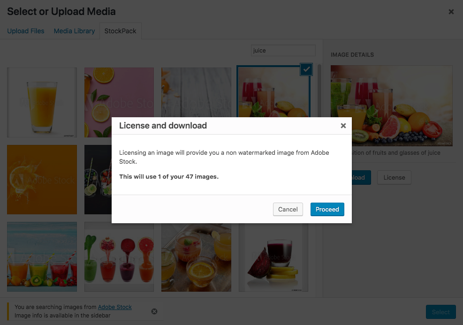This screenshot has width=463, height=325.
Task: Click the Select button at bottom
Action: click(440, 312)
